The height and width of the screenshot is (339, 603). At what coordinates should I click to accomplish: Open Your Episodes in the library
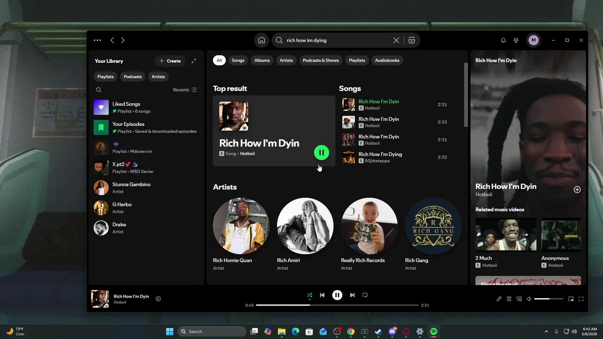[x=147, y=128]
